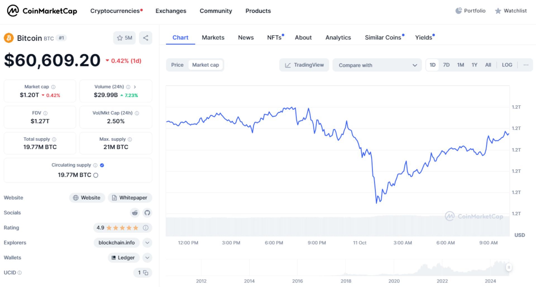
Task: Select the 7D time range
Action: click(446, 65)
